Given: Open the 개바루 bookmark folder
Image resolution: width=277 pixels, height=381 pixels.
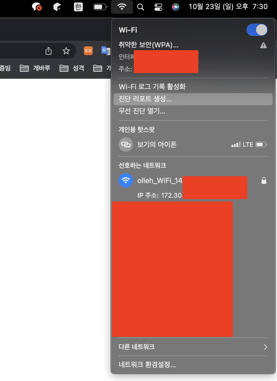Looking at the screenshot, I should point(35,68).
